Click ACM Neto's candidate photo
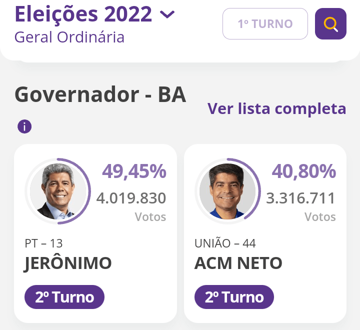The width and height of the screenshot is (360, 330). [x=227, y=190]
